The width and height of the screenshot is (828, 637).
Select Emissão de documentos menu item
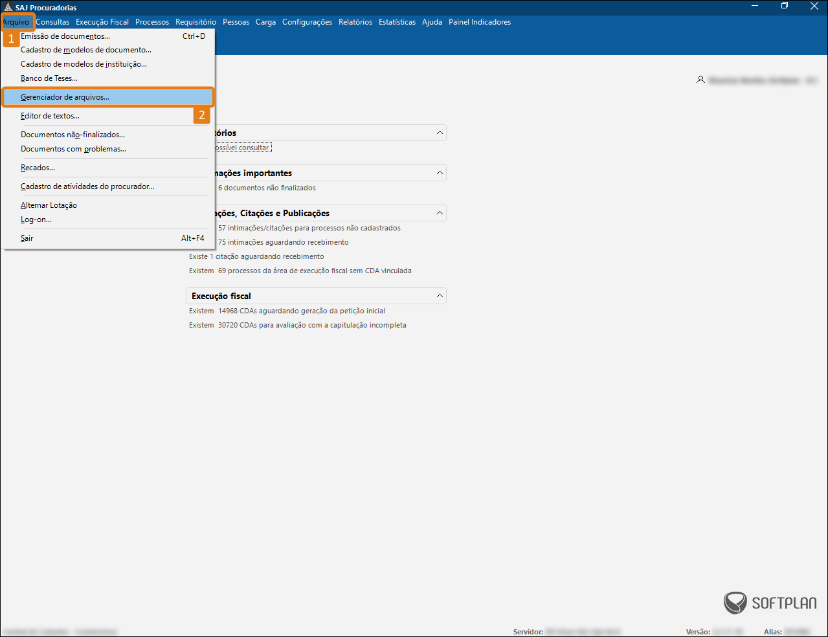[65, 36]
